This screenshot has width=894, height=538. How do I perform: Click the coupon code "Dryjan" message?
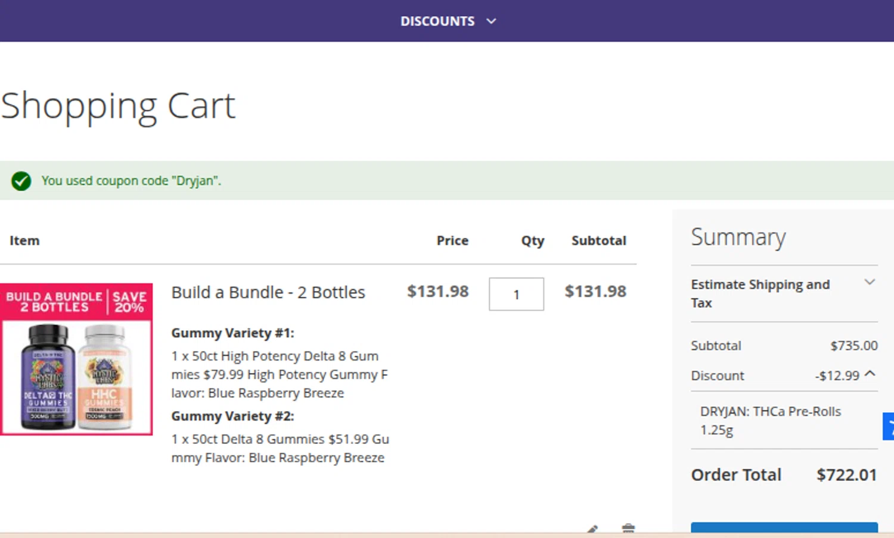tap(131, 181)
